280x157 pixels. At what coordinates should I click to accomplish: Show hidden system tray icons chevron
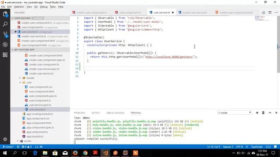[x=234, y=153]
